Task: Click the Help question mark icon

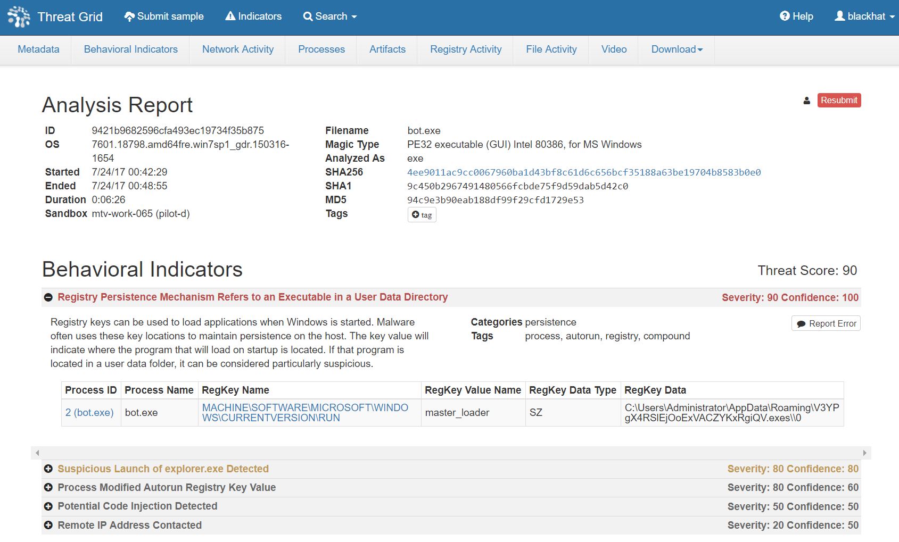Action: 785,16
